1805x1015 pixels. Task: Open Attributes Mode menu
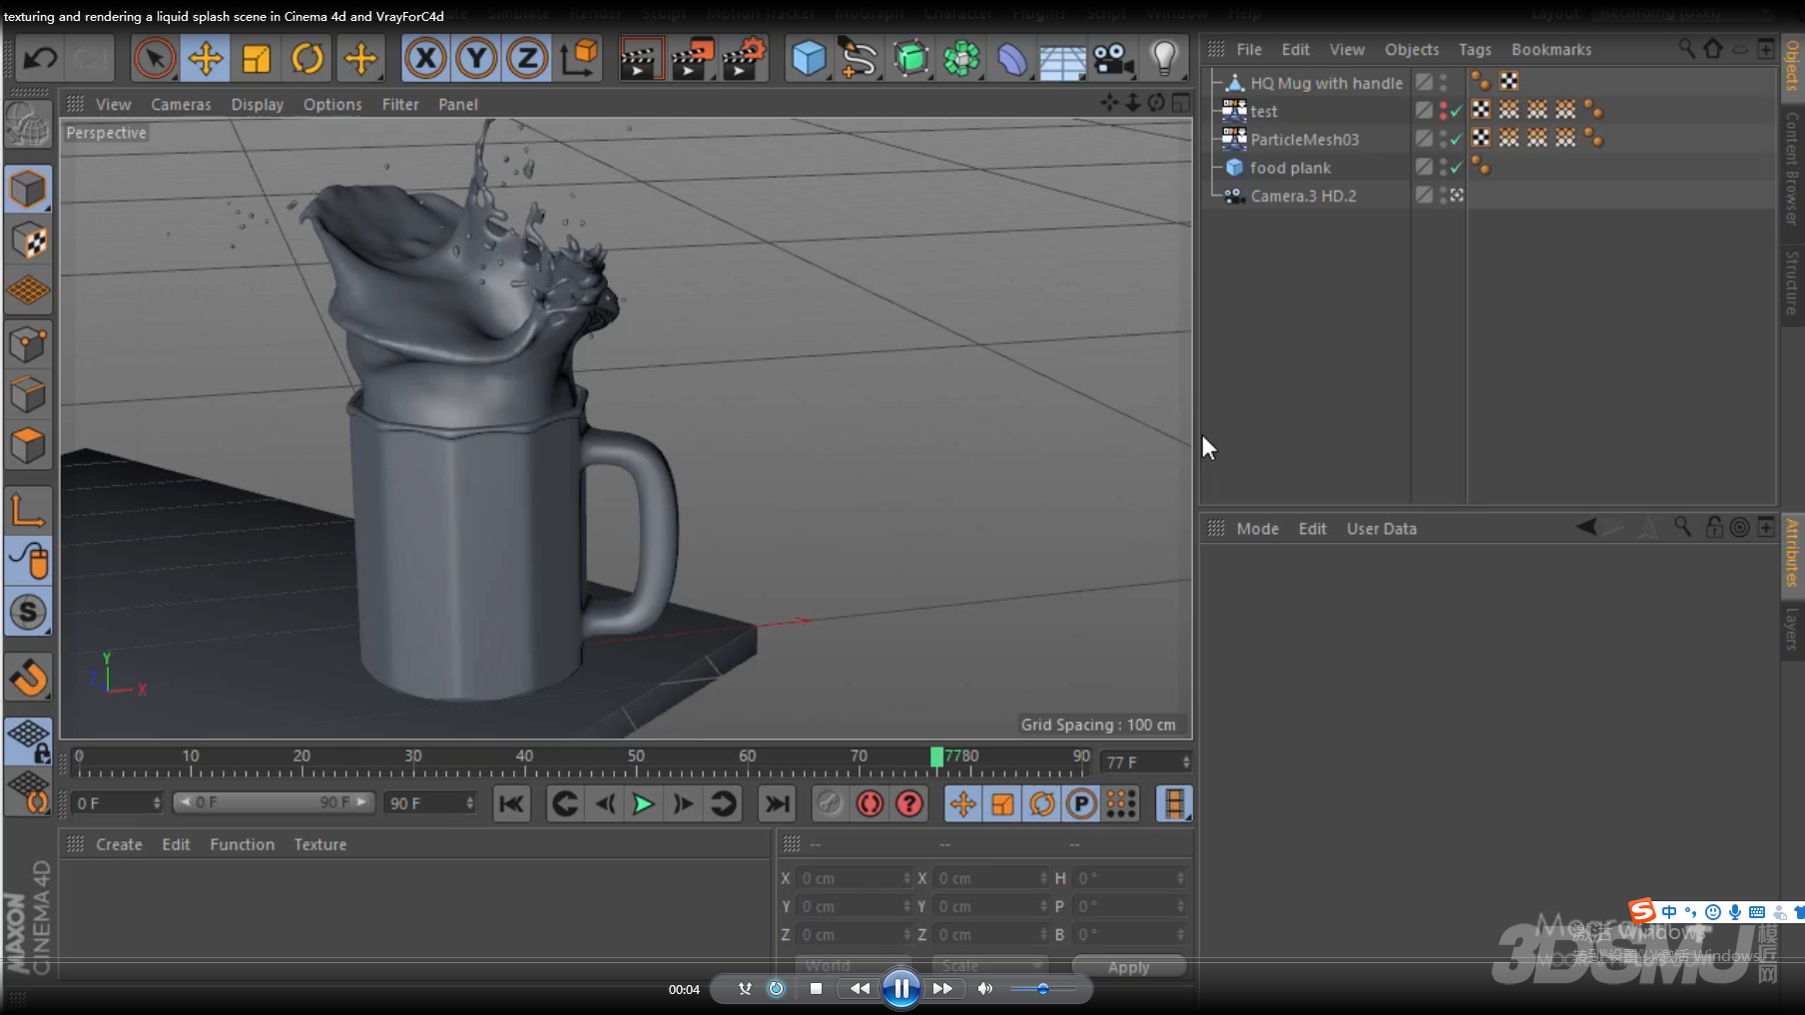pos(1257,529)
